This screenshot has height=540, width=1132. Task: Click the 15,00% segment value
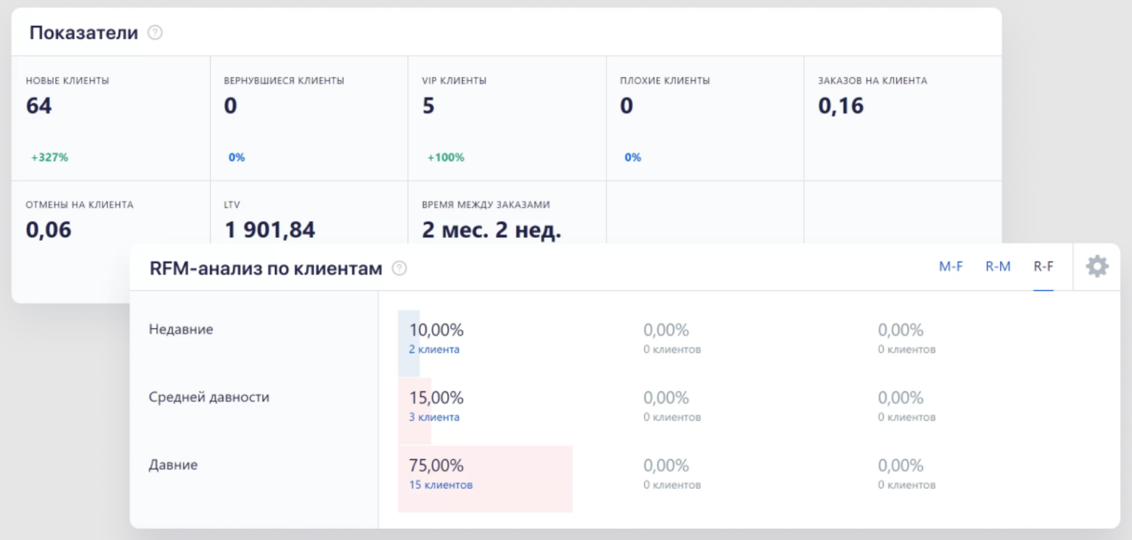click(436, 398)
